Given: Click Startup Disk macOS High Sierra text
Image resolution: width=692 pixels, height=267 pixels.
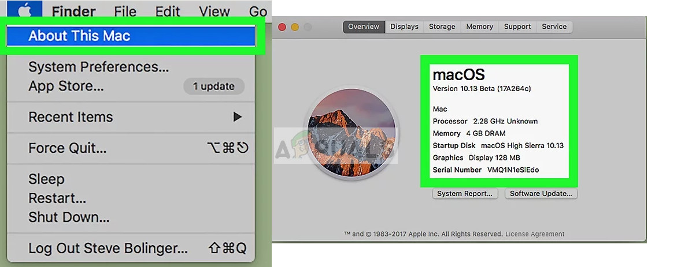Looking at the screenshot, I should (x=498, y=145).
